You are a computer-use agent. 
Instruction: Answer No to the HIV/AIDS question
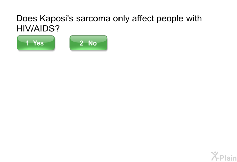88,43
